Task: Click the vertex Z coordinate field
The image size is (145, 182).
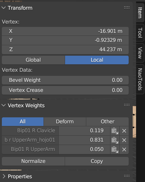Action: [65, 49]
